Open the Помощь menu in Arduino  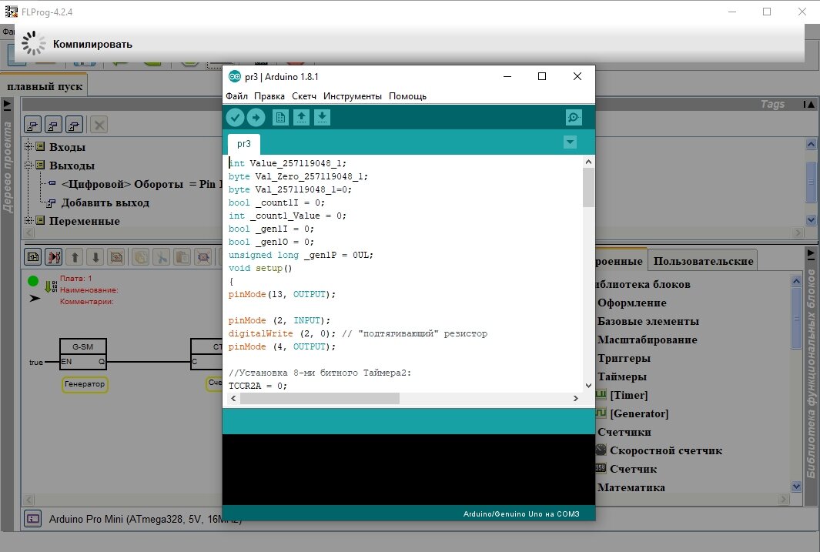[x=407, y=96]
